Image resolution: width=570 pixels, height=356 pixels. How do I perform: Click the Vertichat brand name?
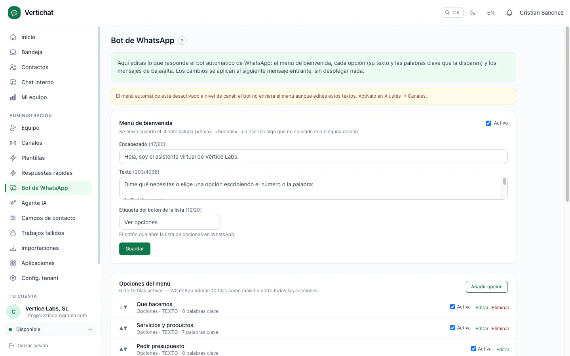(x=39, y=13)
